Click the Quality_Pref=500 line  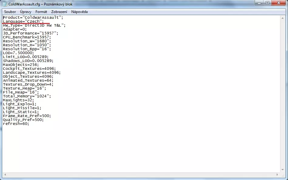[23, 120]
